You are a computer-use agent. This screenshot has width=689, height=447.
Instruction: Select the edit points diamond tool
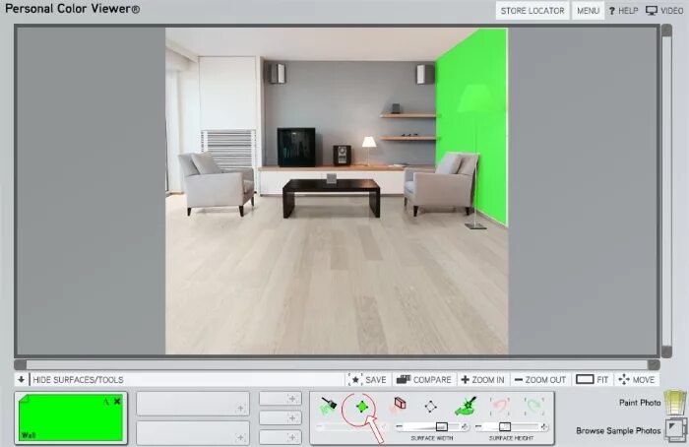[x=431, y=406]
